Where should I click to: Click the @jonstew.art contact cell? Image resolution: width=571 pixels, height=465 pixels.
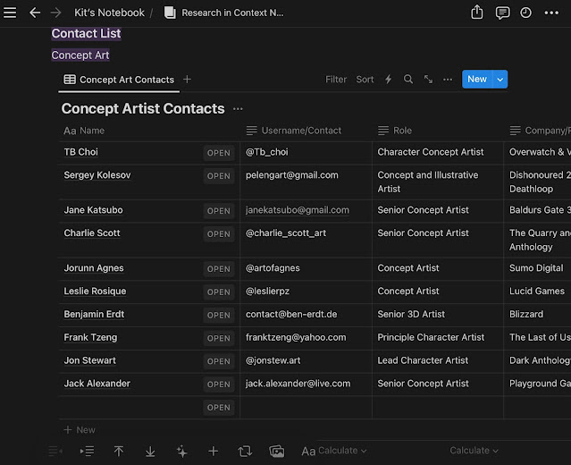pyautogui.click(x=306, y=361)
